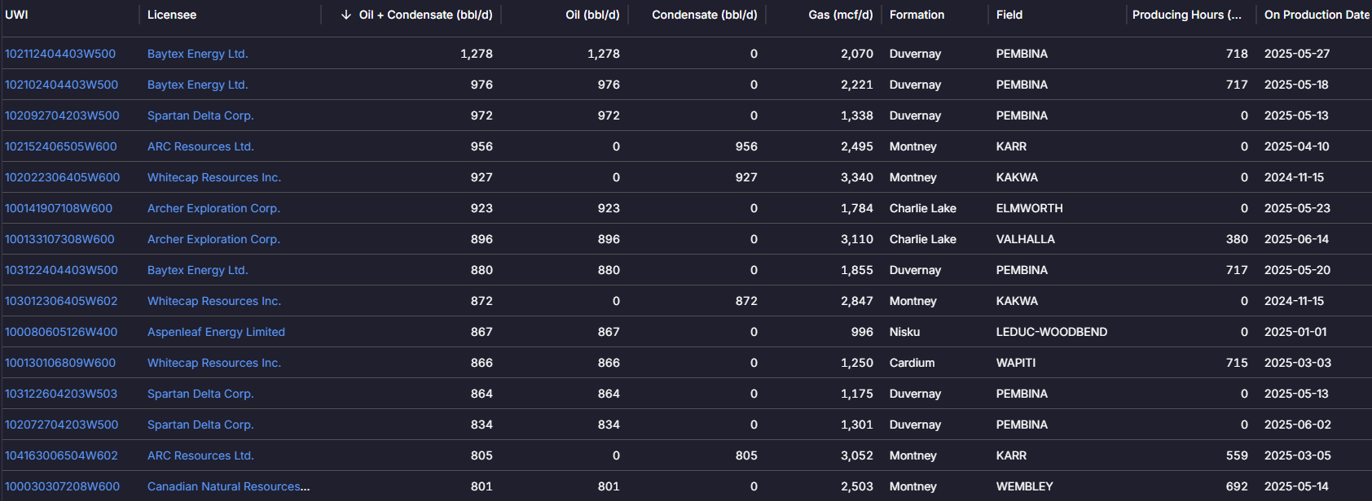Open well link 104163006504W602

61,455
